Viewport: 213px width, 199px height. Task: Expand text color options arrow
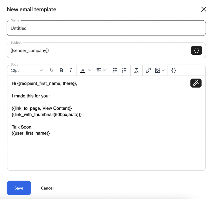tap(90, 70)
